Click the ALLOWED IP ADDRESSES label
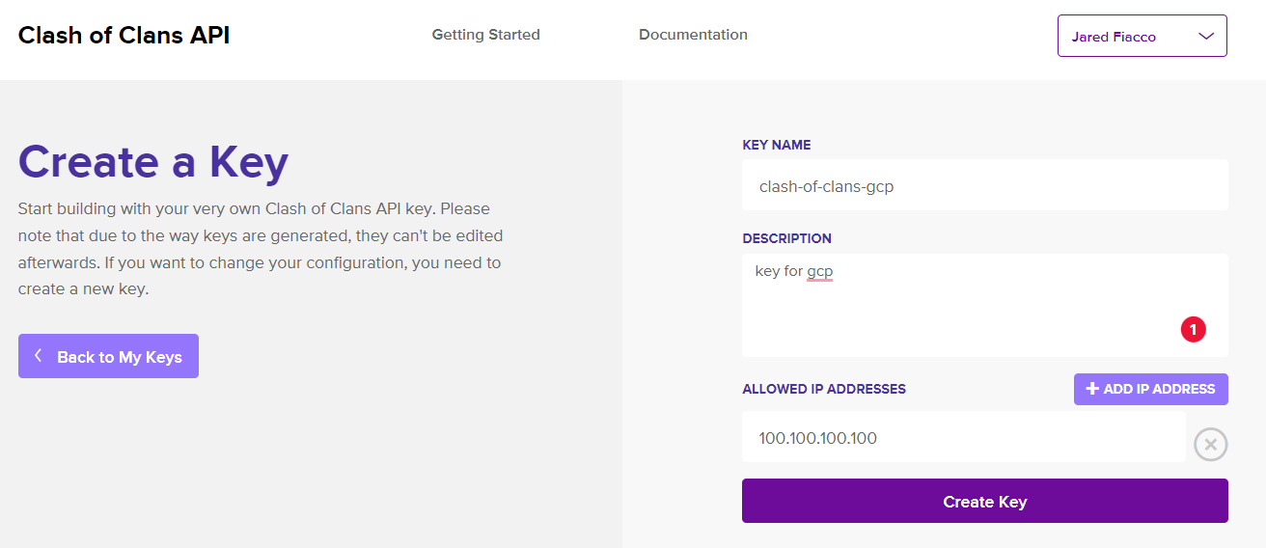 [x=824, y=389]
